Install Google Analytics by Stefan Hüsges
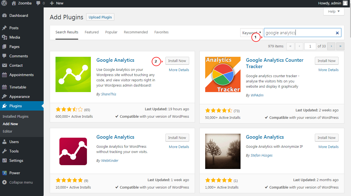The image size is (351, 196). coord(327,138)
